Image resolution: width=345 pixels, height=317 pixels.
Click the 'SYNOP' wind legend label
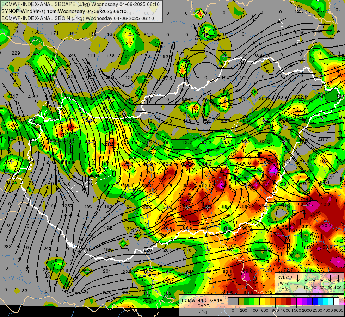(284, 278)
